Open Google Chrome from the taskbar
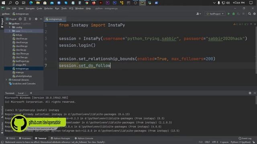Viewport: 257px width, 144px height. coord(87,3)
